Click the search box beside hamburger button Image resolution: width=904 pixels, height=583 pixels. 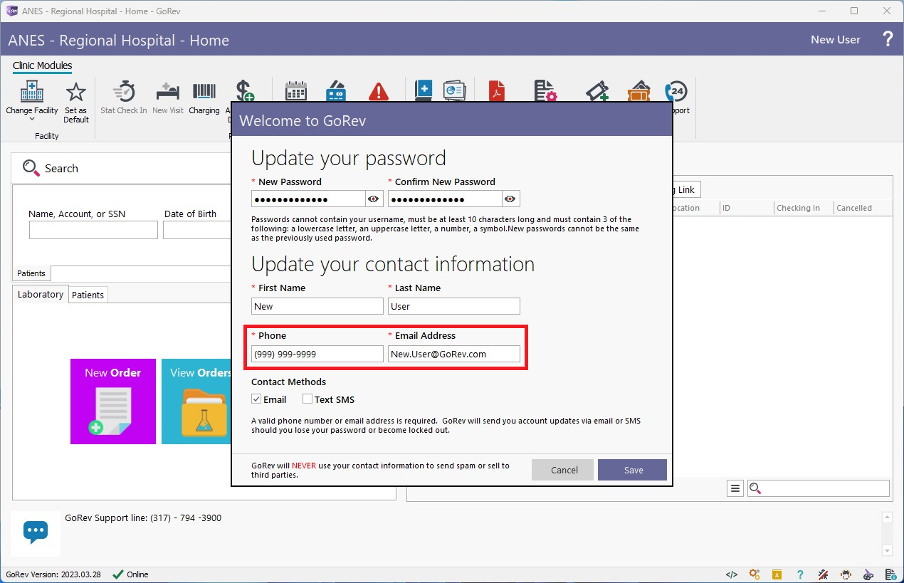click(x=819, y=488)
